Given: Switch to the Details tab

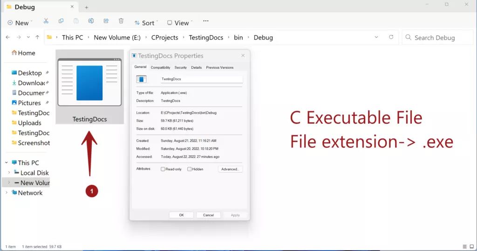Looking at the screenshot, I should pos(196,67).
